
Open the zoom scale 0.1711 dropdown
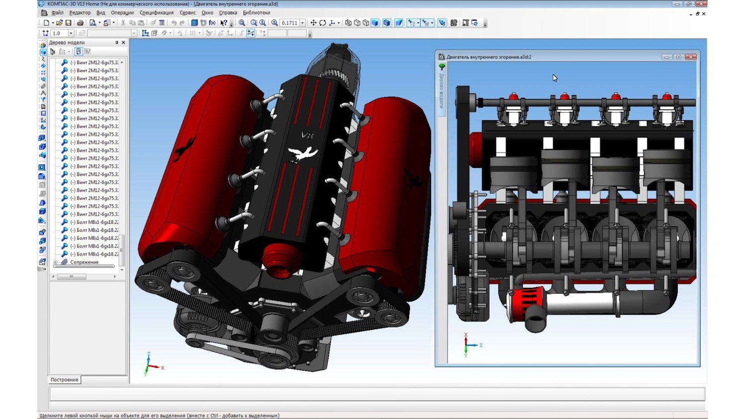tap(302, 23)
